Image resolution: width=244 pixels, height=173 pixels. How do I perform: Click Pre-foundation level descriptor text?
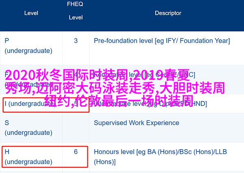coord(162,41)
